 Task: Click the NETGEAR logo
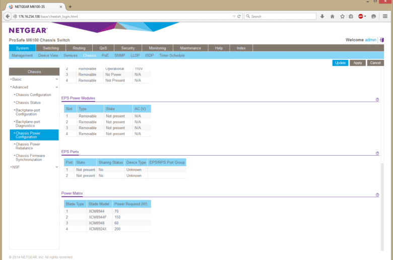pos(28,30)
